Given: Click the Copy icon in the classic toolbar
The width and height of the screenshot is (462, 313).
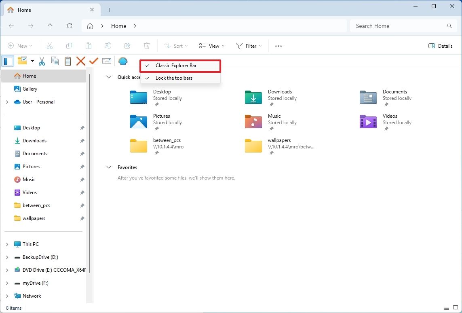Looking at the screenshot, I should coord(55,61).
